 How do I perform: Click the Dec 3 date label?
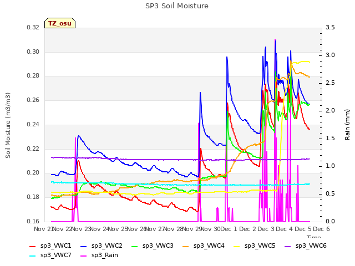click(x=266, y=229)
